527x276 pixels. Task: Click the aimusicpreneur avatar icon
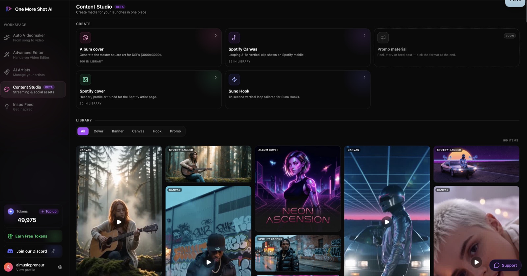point(8,267)
